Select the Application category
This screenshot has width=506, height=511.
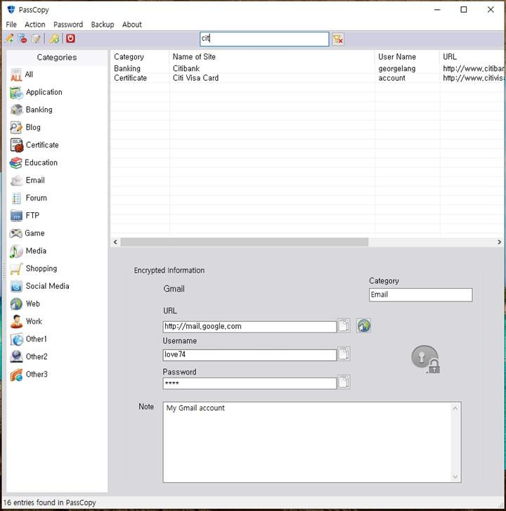pos(36,92)
